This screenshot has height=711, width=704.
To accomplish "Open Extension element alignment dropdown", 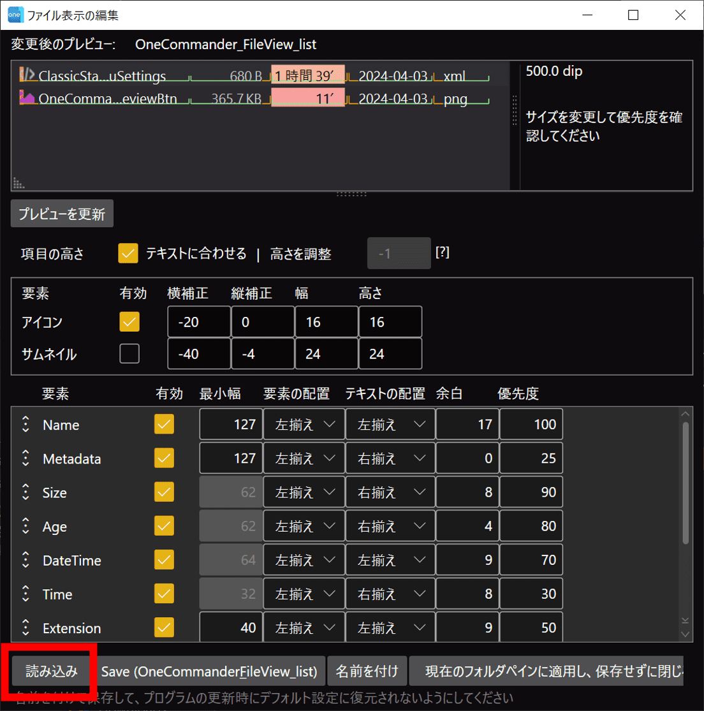I will (304, 627).
